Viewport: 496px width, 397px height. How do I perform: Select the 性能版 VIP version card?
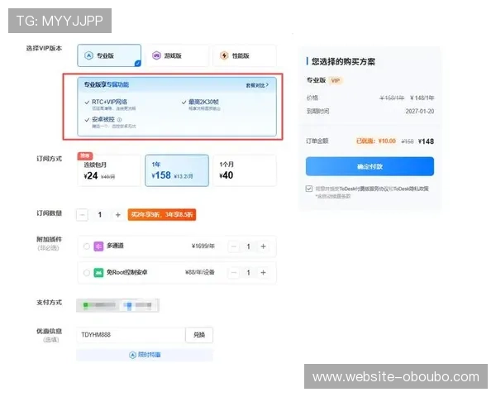[245, 55]
